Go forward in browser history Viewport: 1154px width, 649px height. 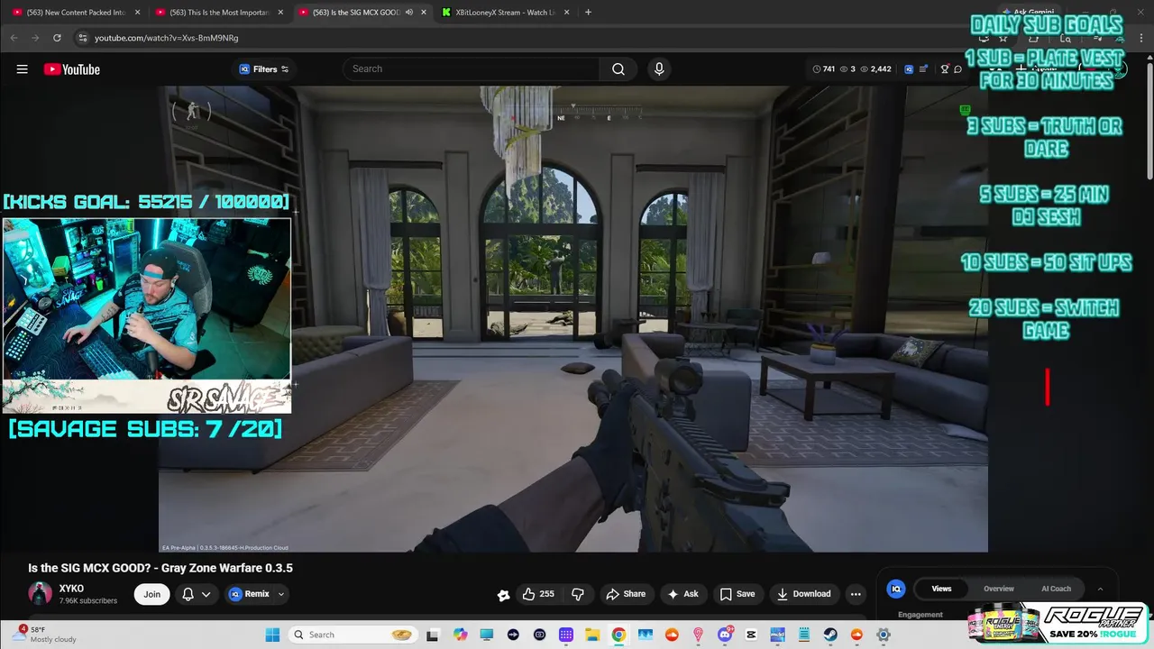tap(35, 38)
